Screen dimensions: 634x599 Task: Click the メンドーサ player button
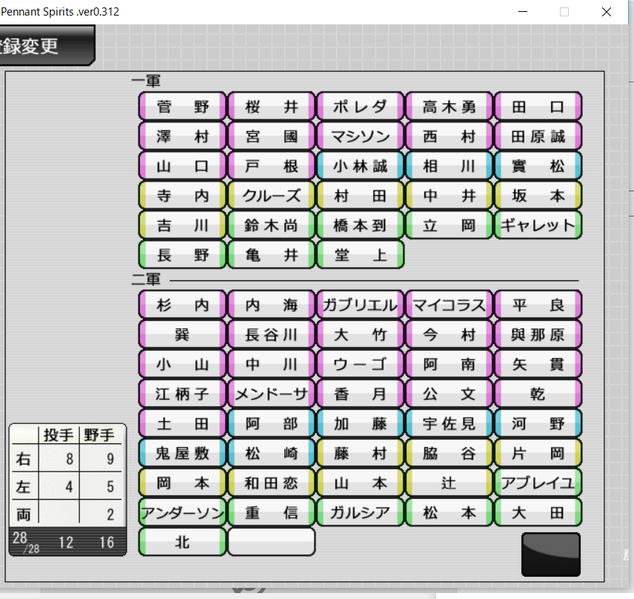coord(271,394)
